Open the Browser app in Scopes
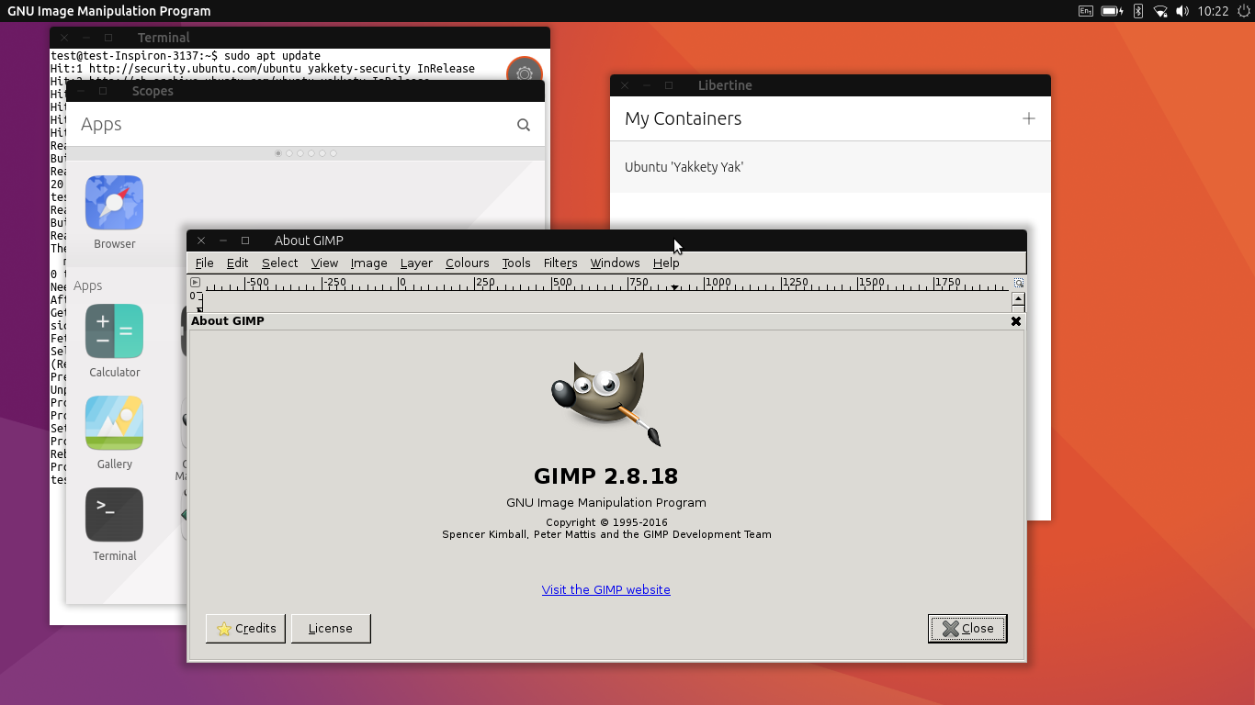1255x705 pixels. click(x=114, y=203)
